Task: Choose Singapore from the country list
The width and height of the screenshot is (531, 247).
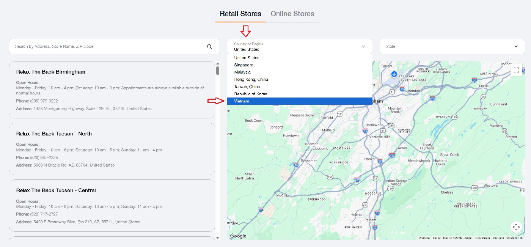Action: pos(300,65)
